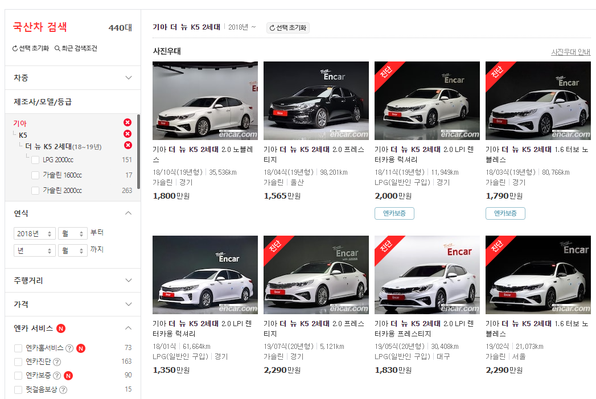
Task: Open 최근 검색조건 recent searches
Action: [76, 48]
